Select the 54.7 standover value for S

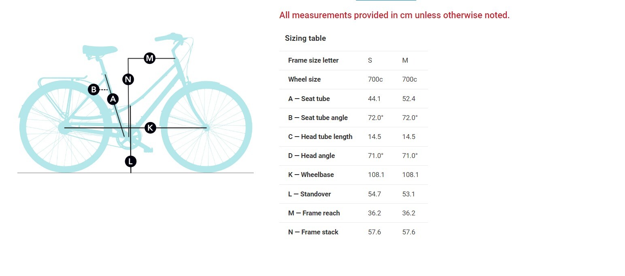(374, 194)
